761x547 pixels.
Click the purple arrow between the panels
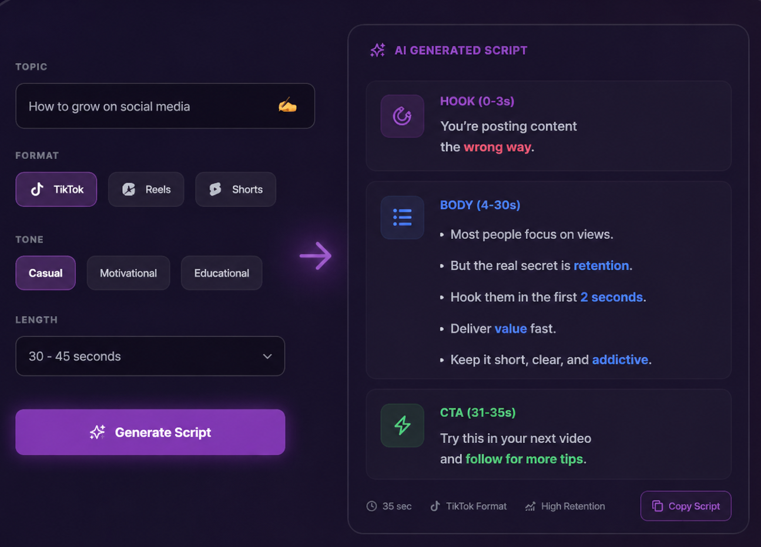coord(316,256)
